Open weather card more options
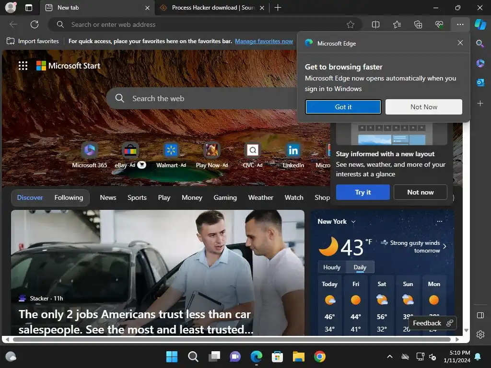Screen dimensions: 491x368 (440, 221)
